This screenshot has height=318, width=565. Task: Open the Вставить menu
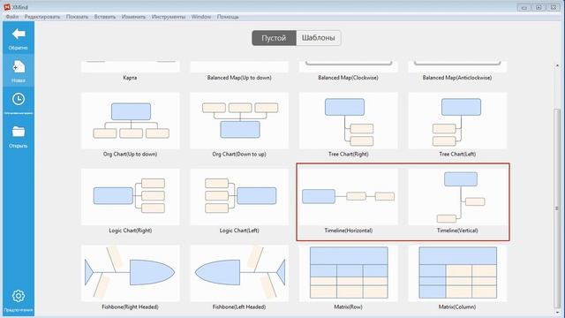point(105,17)
